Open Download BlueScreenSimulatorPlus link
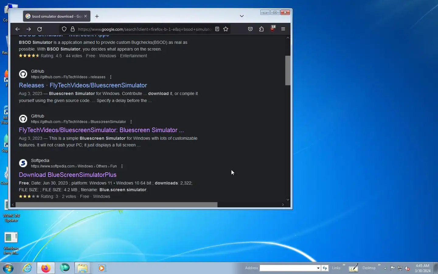Image resolution: width=438 pixels, height=274 pixels. [x=68, y=175]
